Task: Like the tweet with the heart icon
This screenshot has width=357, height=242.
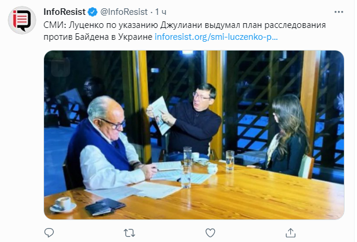Action: (x=210, y=233)
